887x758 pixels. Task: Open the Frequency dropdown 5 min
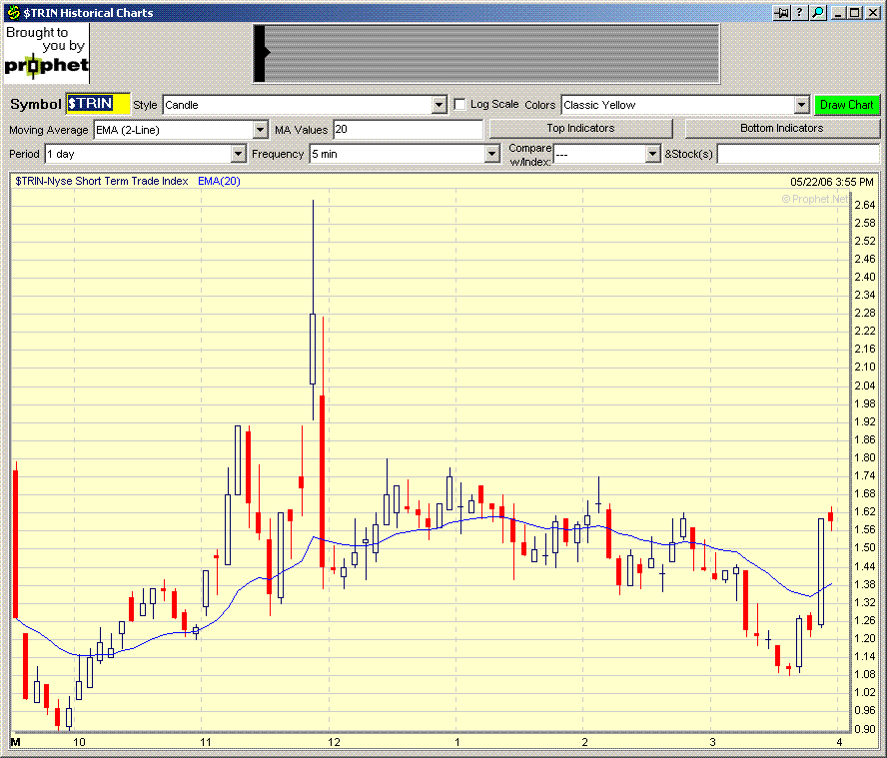click(492, 154)
